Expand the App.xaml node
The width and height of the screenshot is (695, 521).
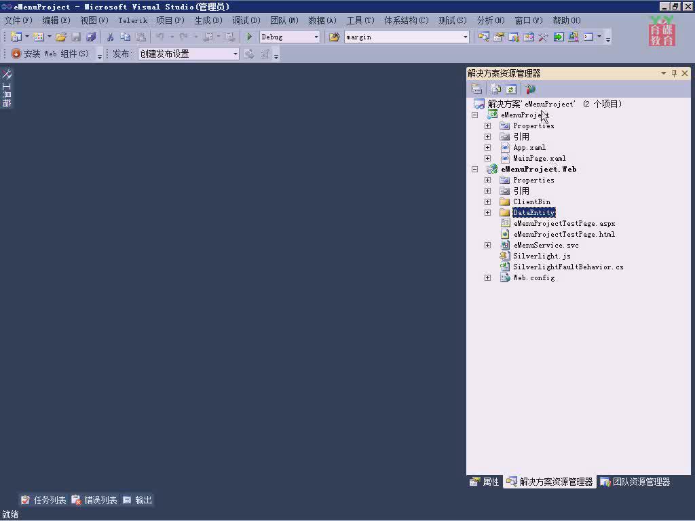[487, 147]
